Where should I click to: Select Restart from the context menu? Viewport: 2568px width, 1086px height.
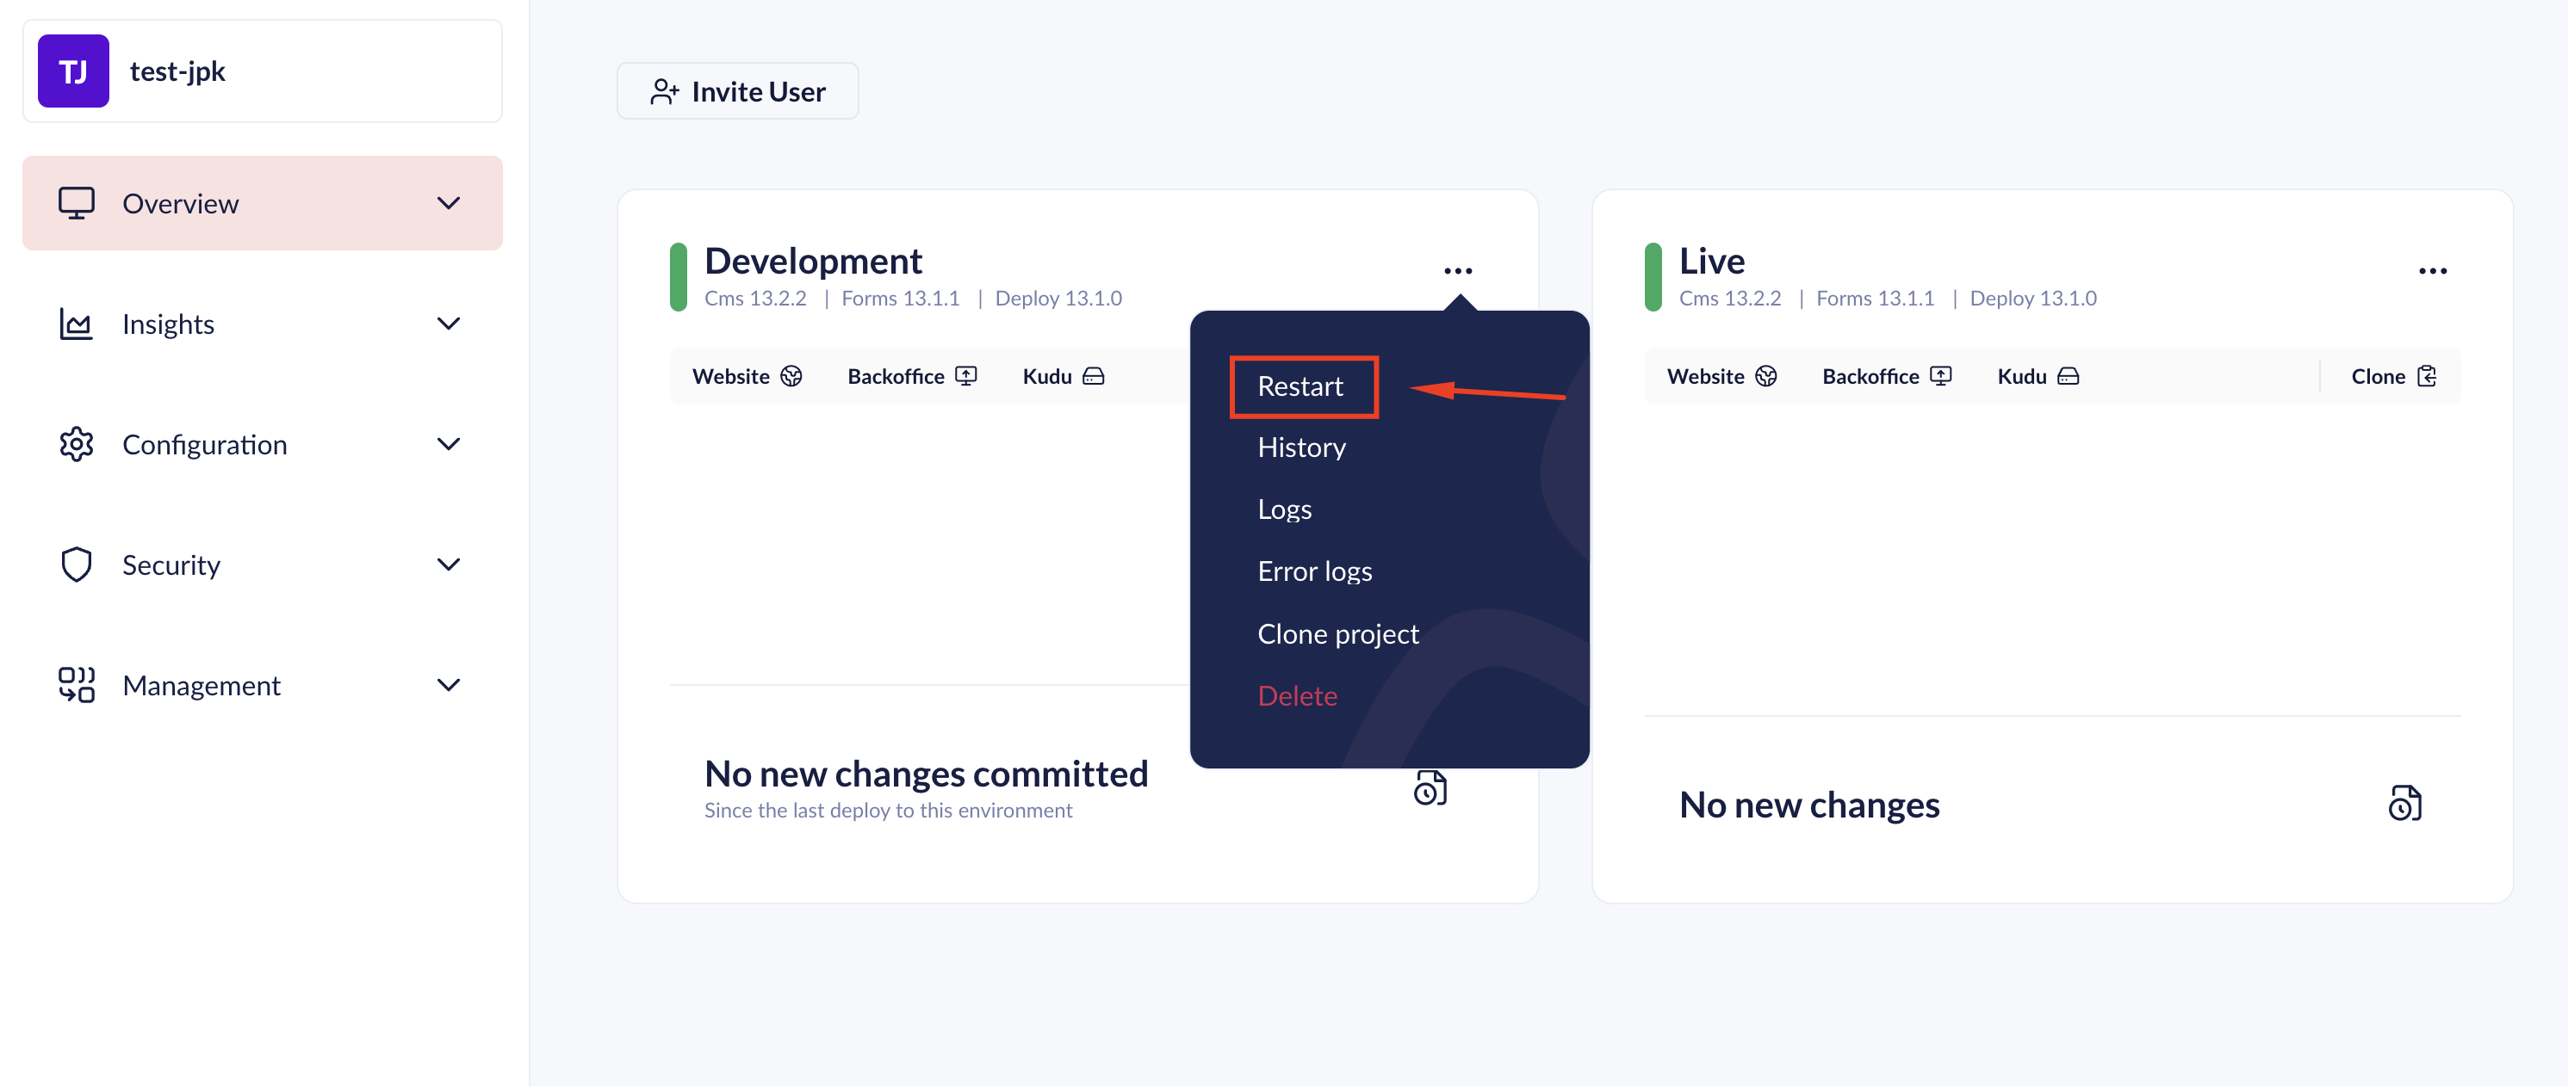click(1301, 386)
